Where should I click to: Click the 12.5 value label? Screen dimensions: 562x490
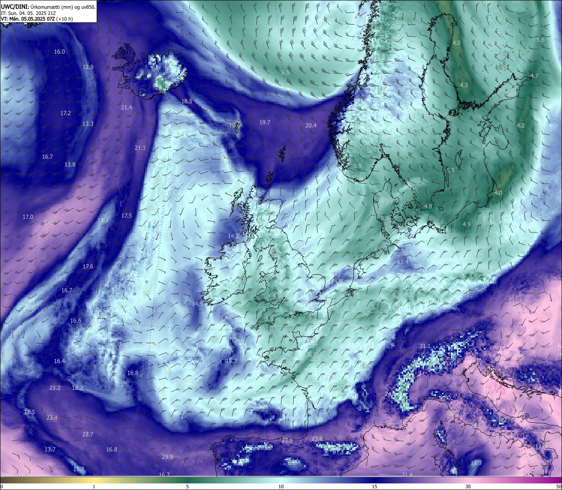29,412
